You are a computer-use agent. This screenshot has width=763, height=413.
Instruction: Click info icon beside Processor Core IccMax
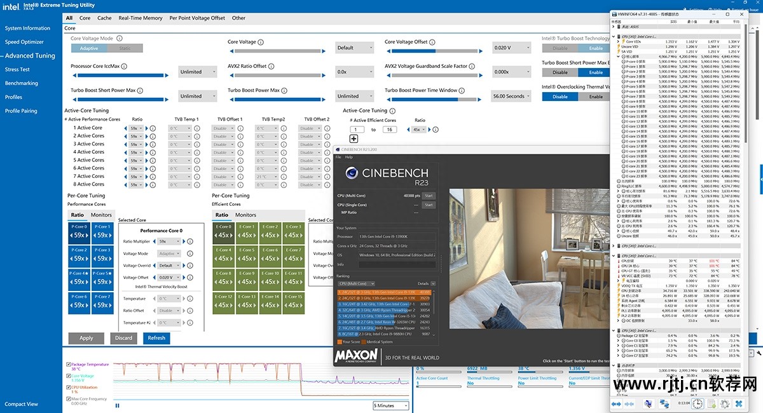(124, 66)
